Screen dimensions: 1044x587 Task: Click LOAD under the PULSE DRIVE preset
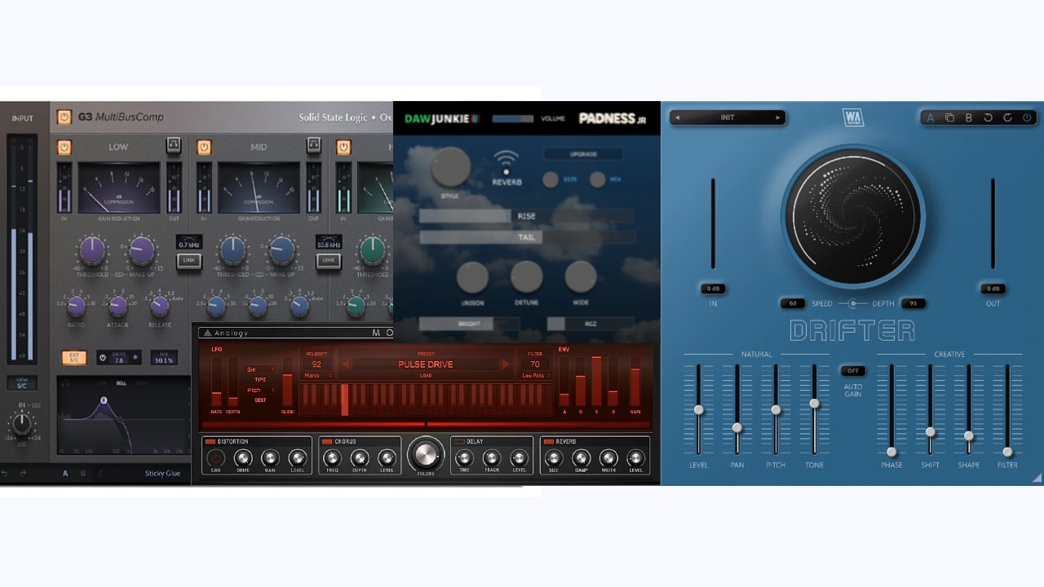[426, 374]
